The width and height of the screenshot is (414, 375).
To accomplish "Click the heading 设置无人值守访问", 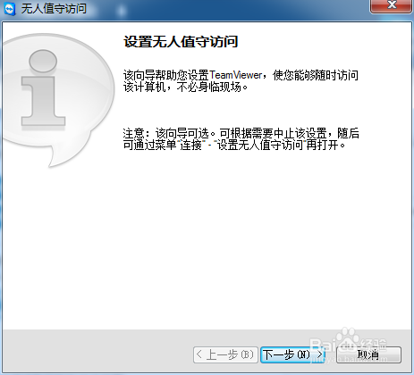I will 181,41.
